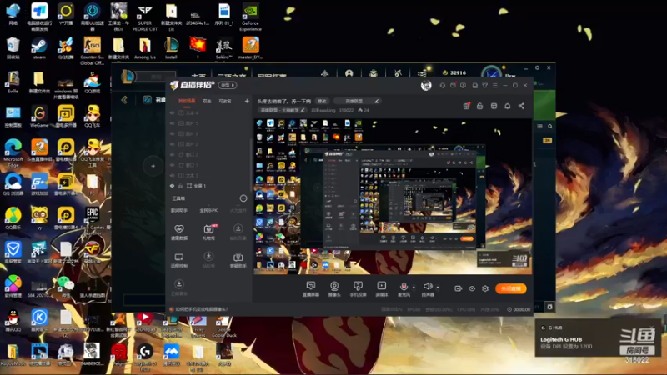Toggle lock on 全屏 1 source
This screenshot has width=667, height=375.
coord(180,186)
